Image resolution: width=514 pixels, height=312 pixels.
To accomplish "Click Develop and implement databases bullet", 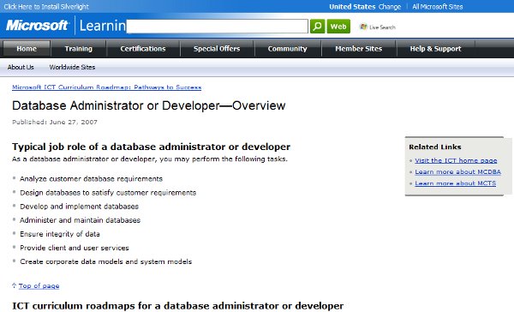I will (80, 207).
